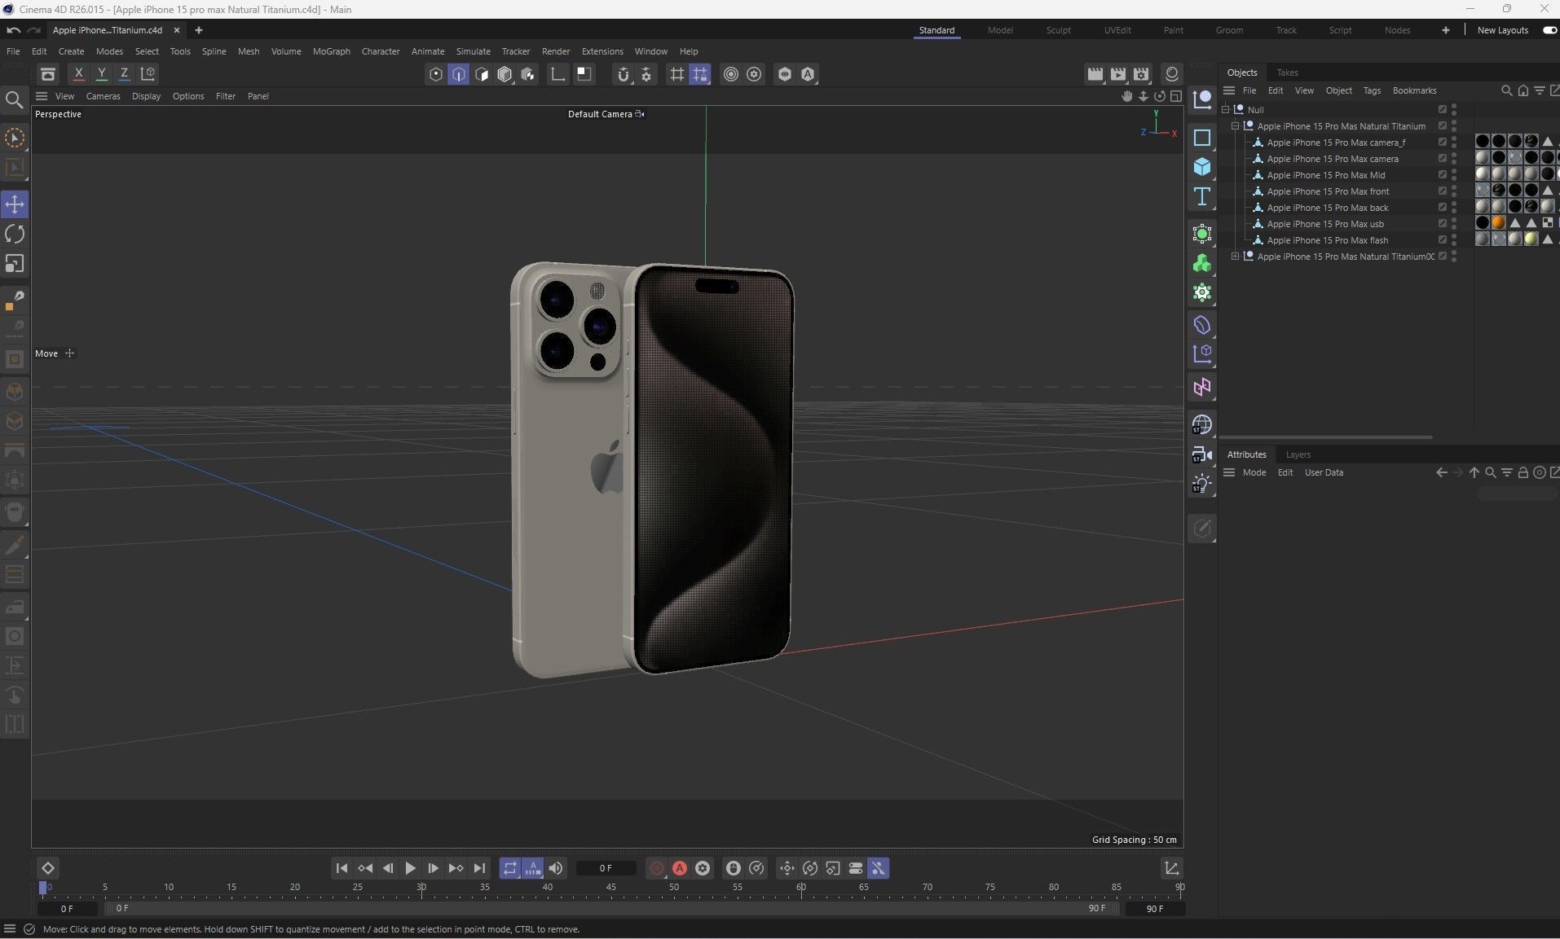
Task: Open the MoGraph menu
Action: pos(331,51)
